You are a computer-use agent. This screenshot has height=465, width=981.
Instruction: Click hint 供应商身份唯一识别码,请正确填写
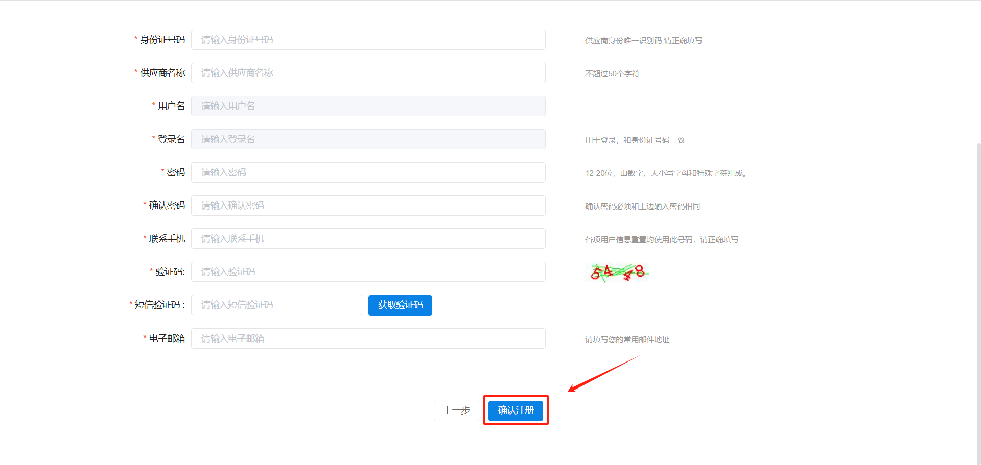643,41
